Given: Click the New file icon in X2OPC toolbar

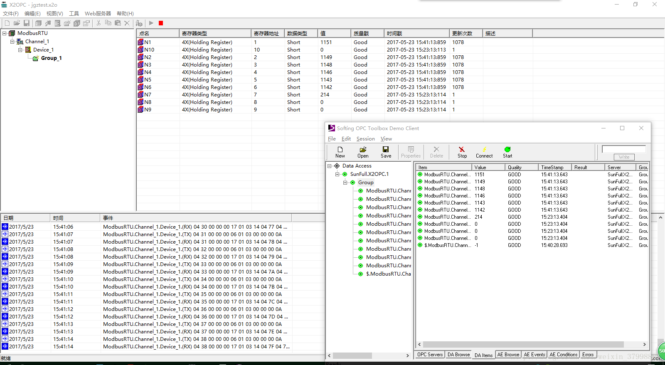Looking at the screenshot, I should 7,23.
